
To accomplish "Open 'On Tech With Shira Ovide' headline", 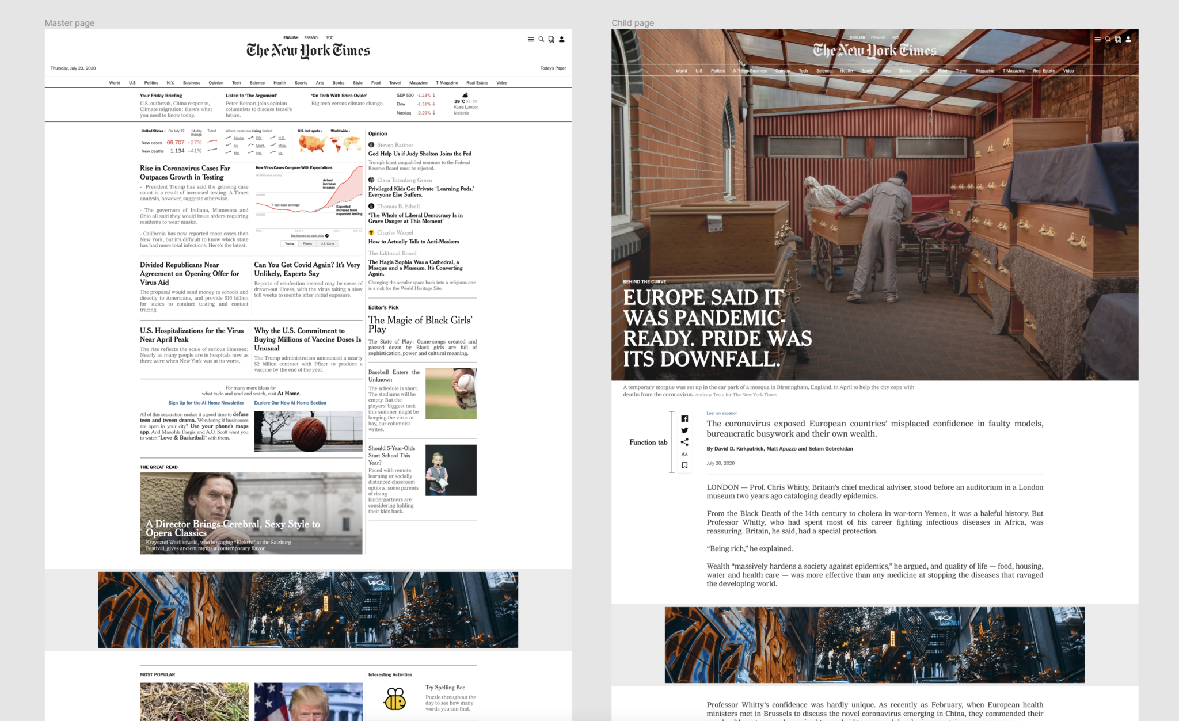I will (x=339, y=96).
